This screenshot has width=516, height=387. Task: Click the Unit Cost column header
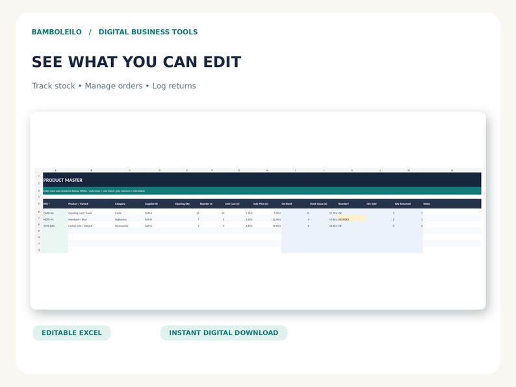239,204
